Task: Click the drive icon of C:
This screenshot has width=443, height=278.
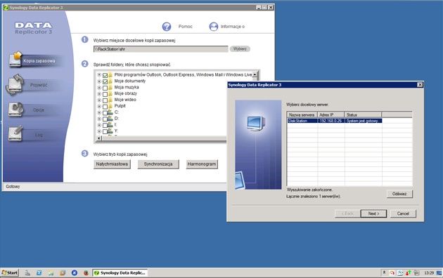Action: pos(110,112)
